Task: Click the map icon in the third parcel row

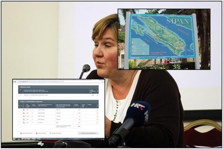Action: point(23,116)
